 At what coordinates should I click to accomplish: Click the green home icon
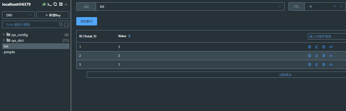click(x=44, y=4)
